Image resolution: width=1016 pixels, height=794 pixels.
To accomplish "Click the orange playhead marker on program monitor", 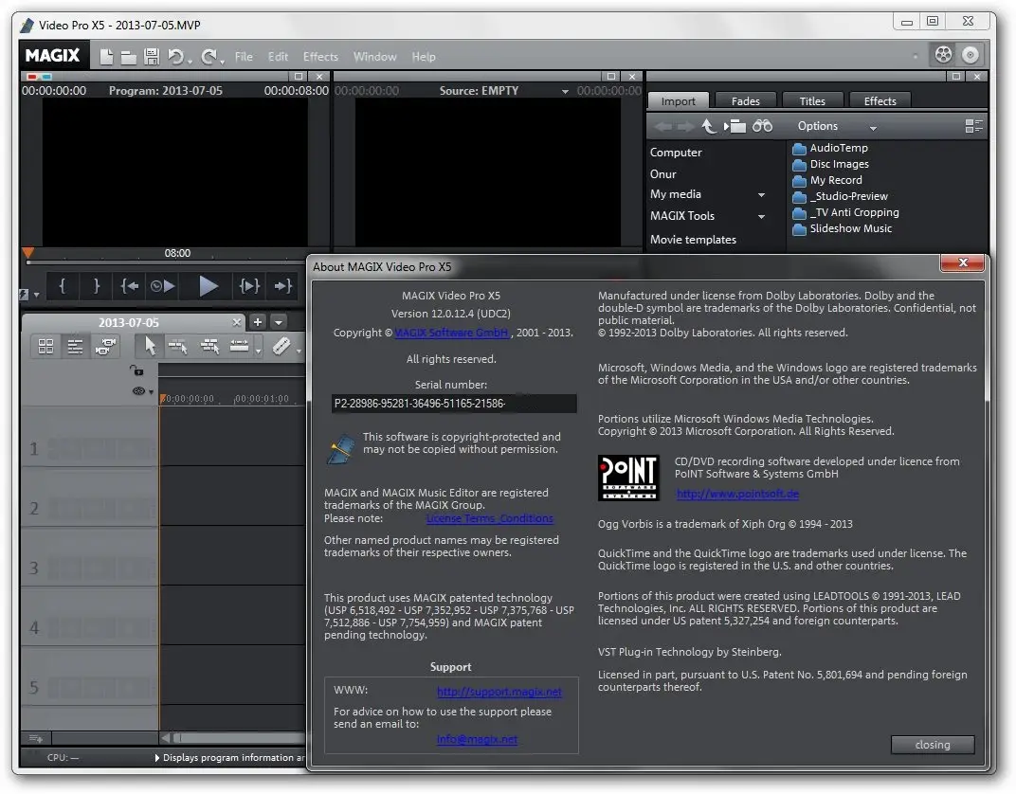I will (x=27, y=253).
